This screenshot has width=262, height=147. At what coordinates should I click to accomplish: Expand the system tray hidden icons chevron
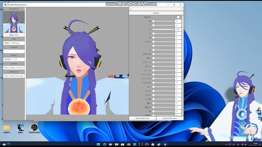click(x=227, y=145)
